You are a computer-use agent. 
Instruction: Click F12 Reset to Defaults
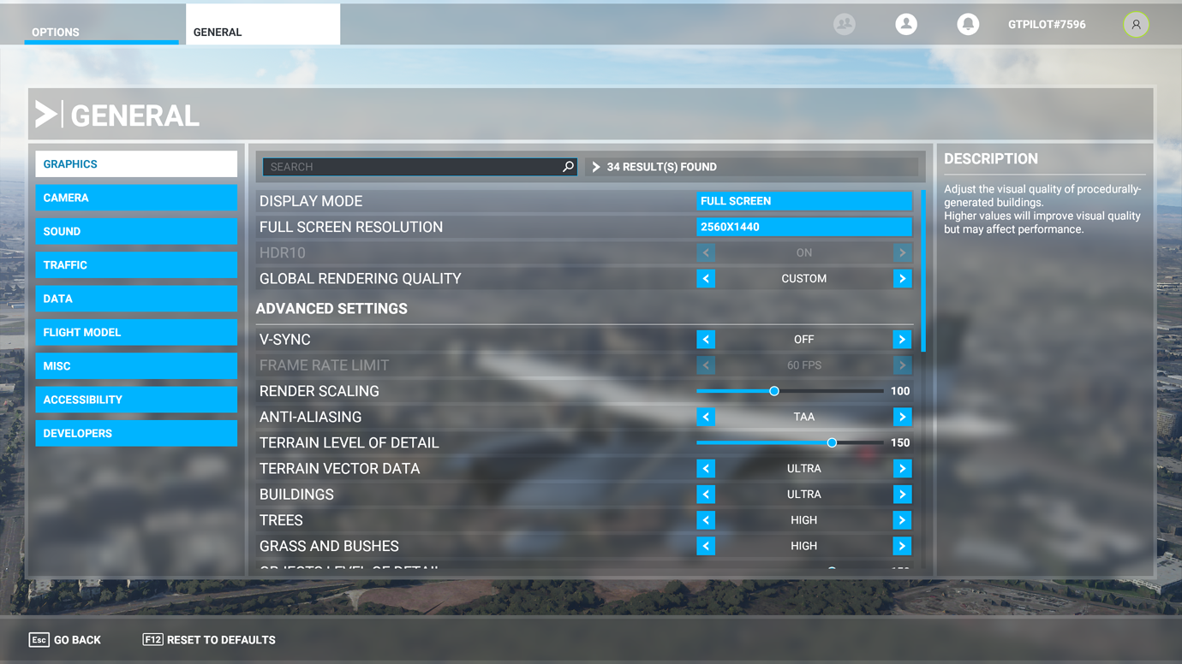tap(208, 639)
